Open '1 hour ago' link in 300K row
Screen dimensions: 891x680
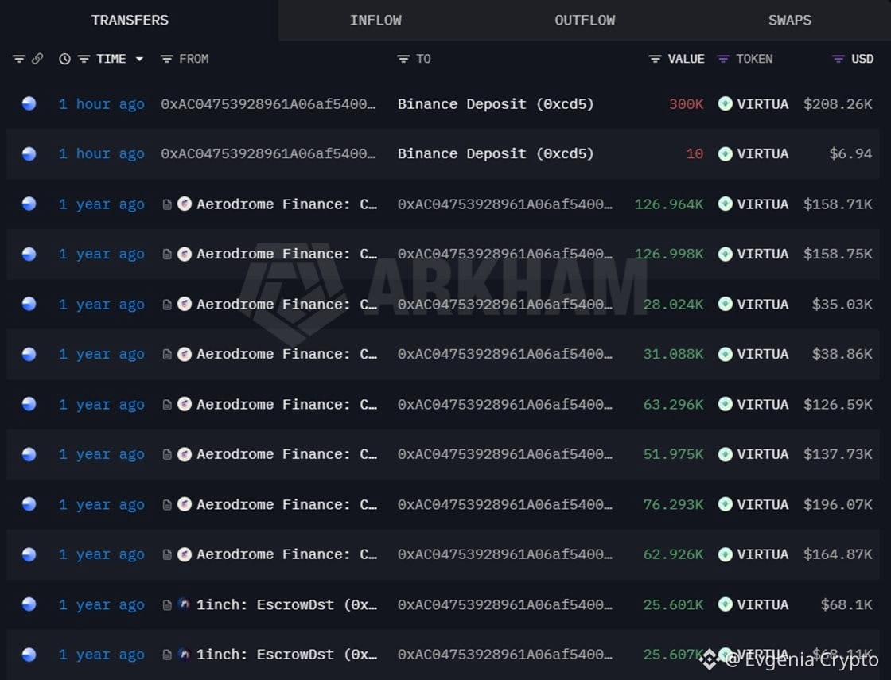click(101, 104)
